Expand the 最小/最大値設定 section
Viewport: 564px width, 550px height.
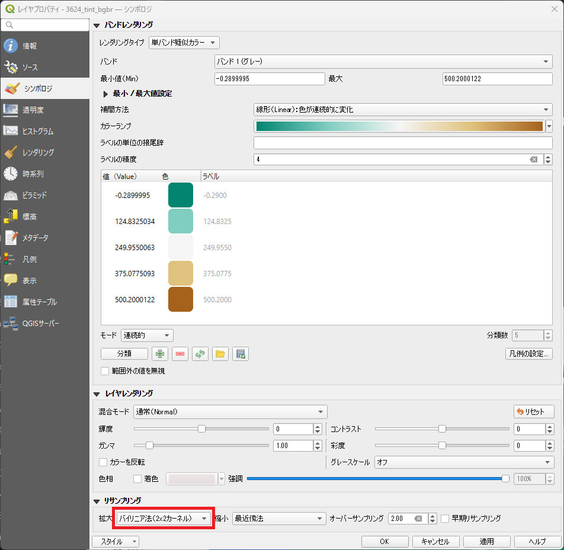(x=106, y=94)
